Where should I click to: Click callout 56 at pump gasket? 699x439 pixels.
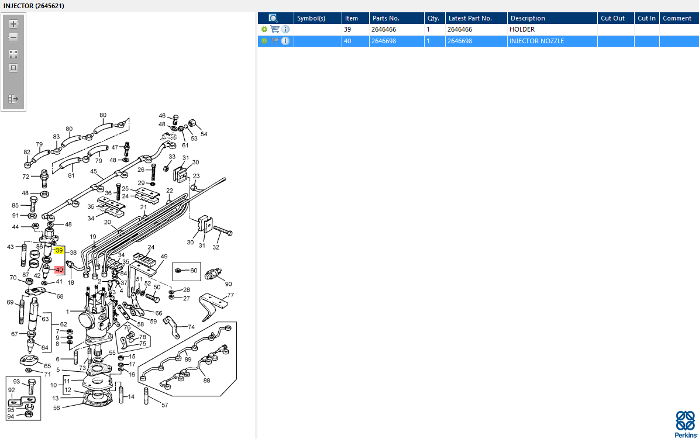pos(57,408)
